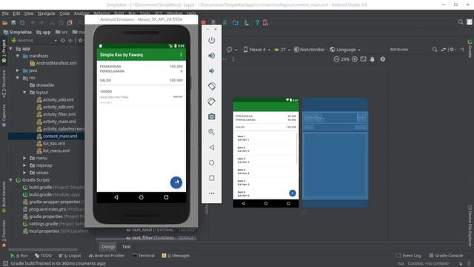Click emulator sidebar Home circle icon

coord(212,162)
